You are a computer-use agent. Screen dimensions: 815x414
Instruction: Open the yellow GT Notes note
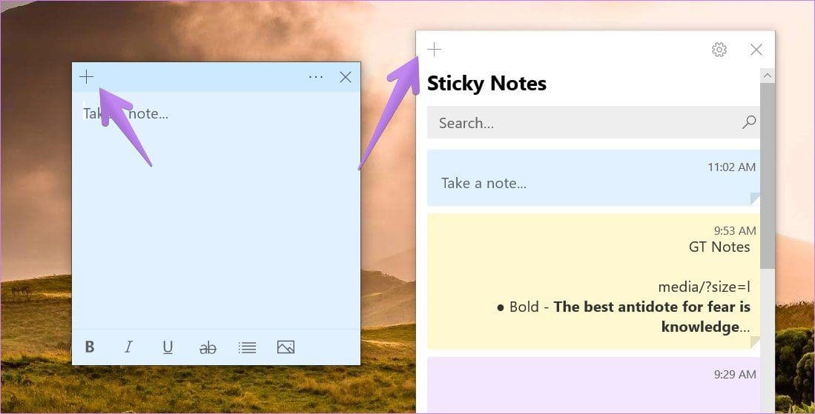593,281
